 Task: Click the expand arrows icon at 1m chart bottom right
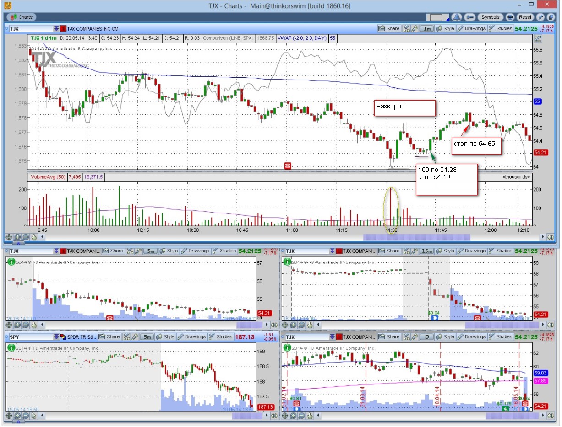pos(551,237)
